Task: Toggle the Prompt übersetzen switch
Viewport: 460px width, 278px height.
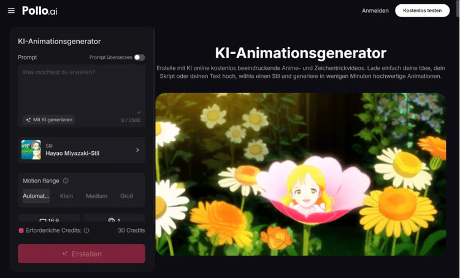Action: [x=140, y=58]
